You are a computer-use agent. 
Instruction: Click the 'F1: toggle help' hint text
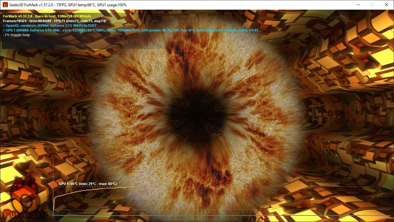(x=16, y=35)
